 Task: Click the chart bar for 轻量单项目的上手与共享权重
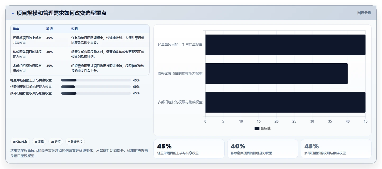click(285, 45)
